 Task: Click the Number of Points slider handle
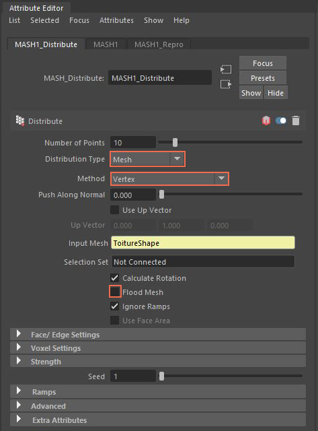pos(175,142)
